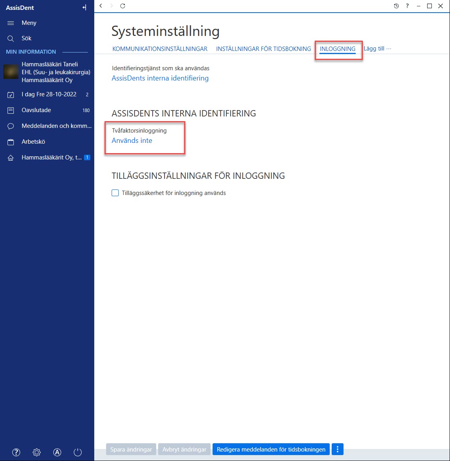
Task: Collapse the AssisDent sidebar with the pin icon
Action: pos(84,7)
